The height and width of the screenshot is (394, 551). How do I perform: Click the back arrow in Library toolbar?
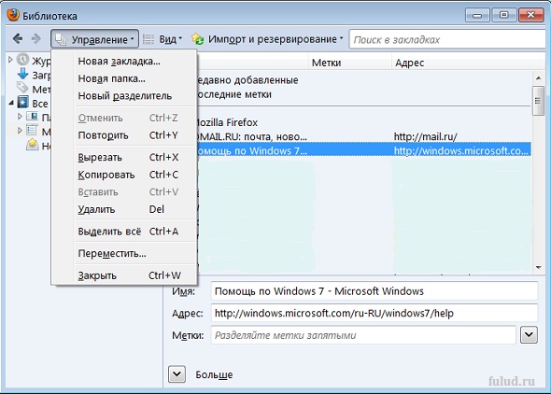click(x=18, y=38)
